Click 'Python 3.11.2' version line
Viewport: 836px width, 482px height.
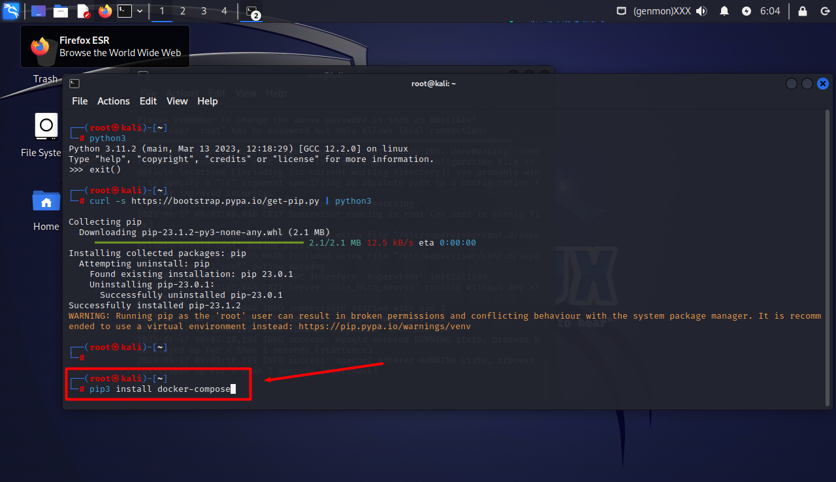click(x=238, y=149)
